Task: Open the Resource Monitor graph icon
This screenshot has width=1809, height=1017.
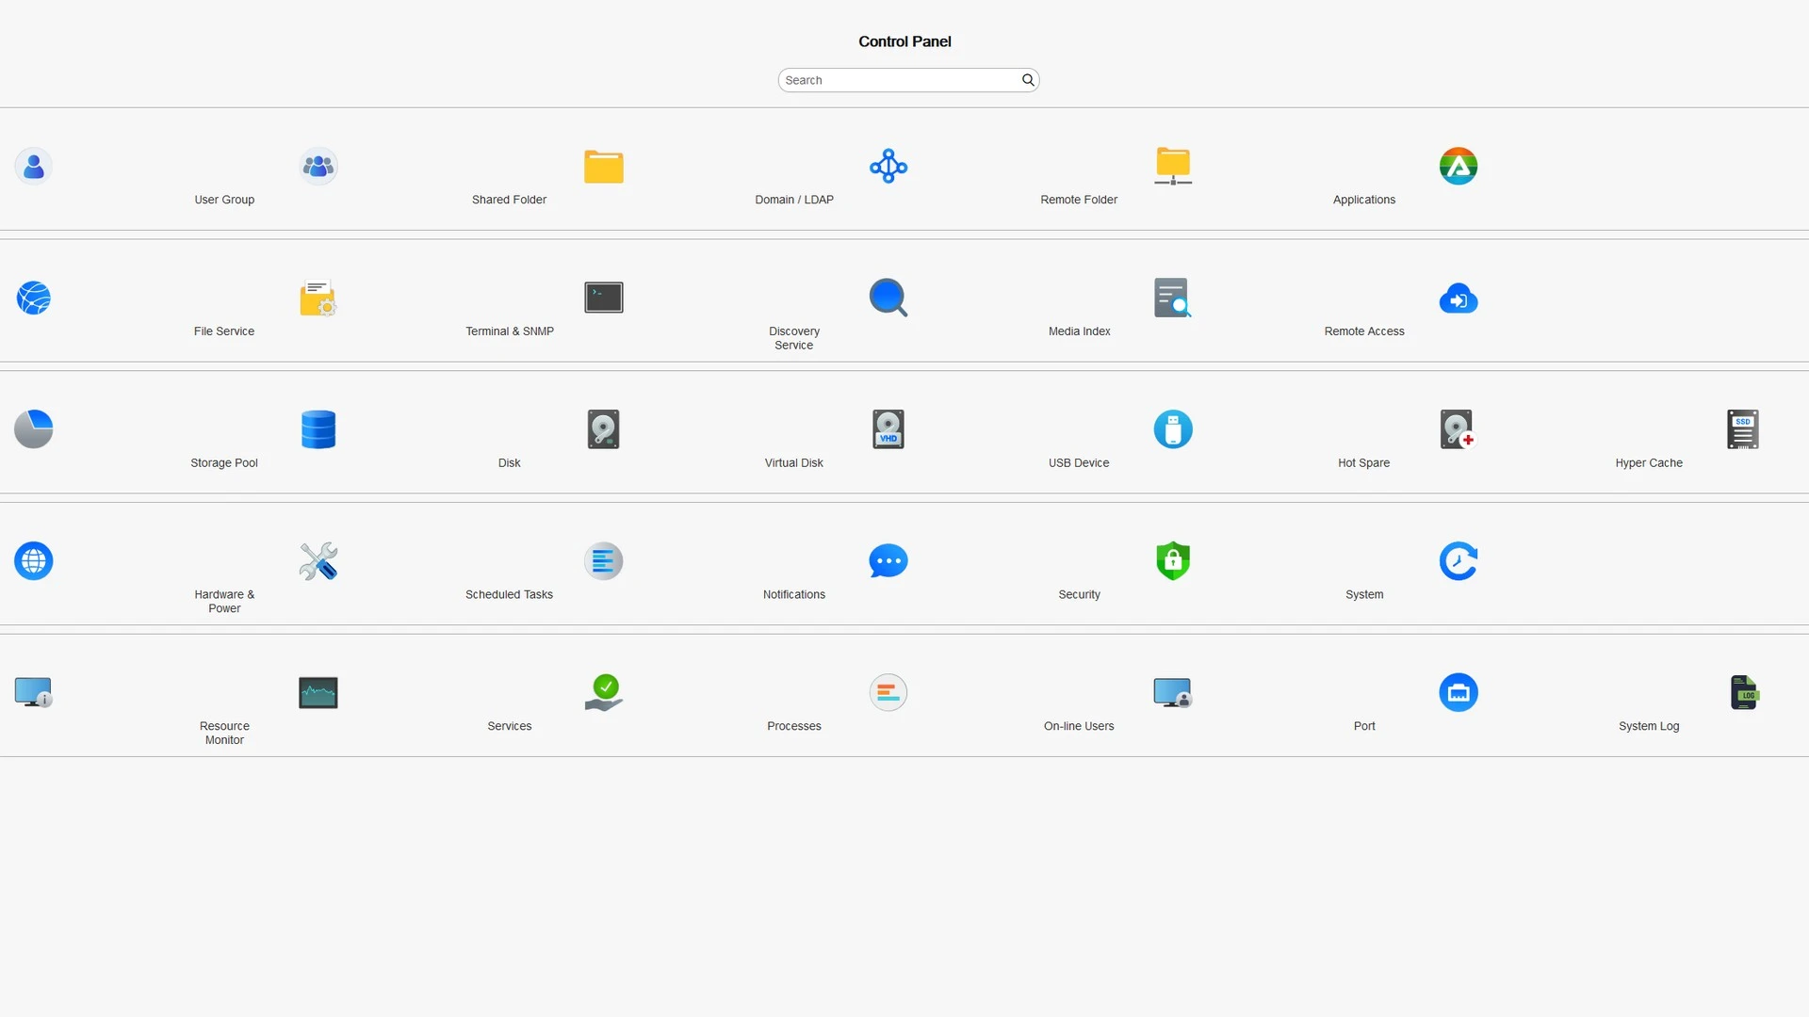Action: [x=318, y=693]
